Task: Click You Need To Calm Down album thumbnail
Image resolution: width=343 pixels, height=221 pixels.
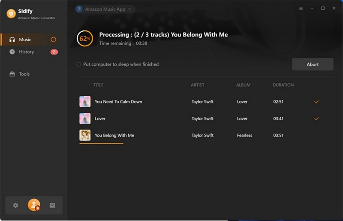Action: pyautogui.click(x=85, y=102)
